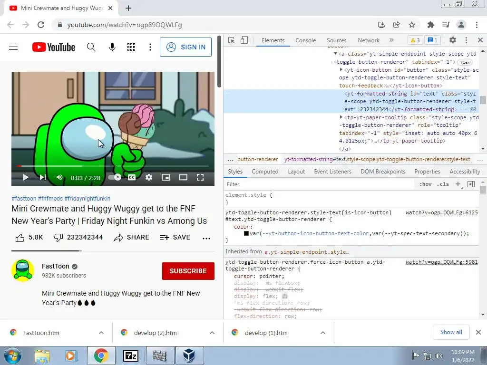Click the SIGN IN button
The width and height of the screenshot is (487, 365).
(186, 47)
